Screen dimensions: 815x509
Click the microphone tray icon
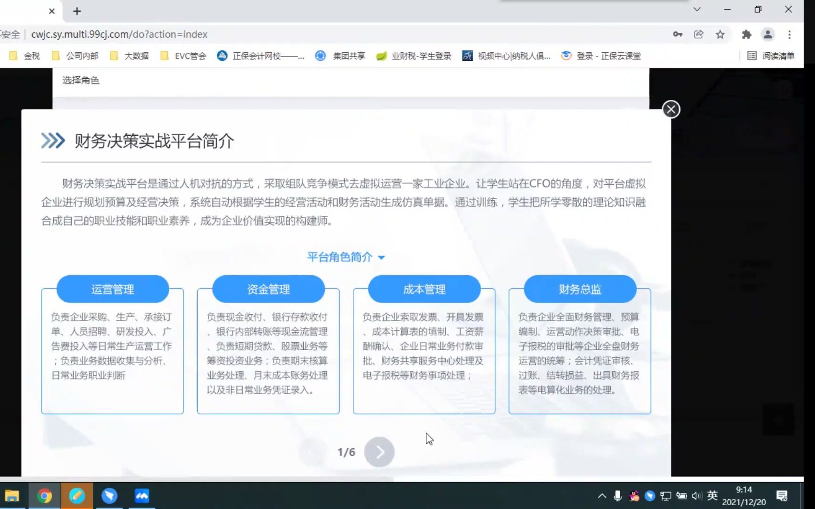point(618,496)
